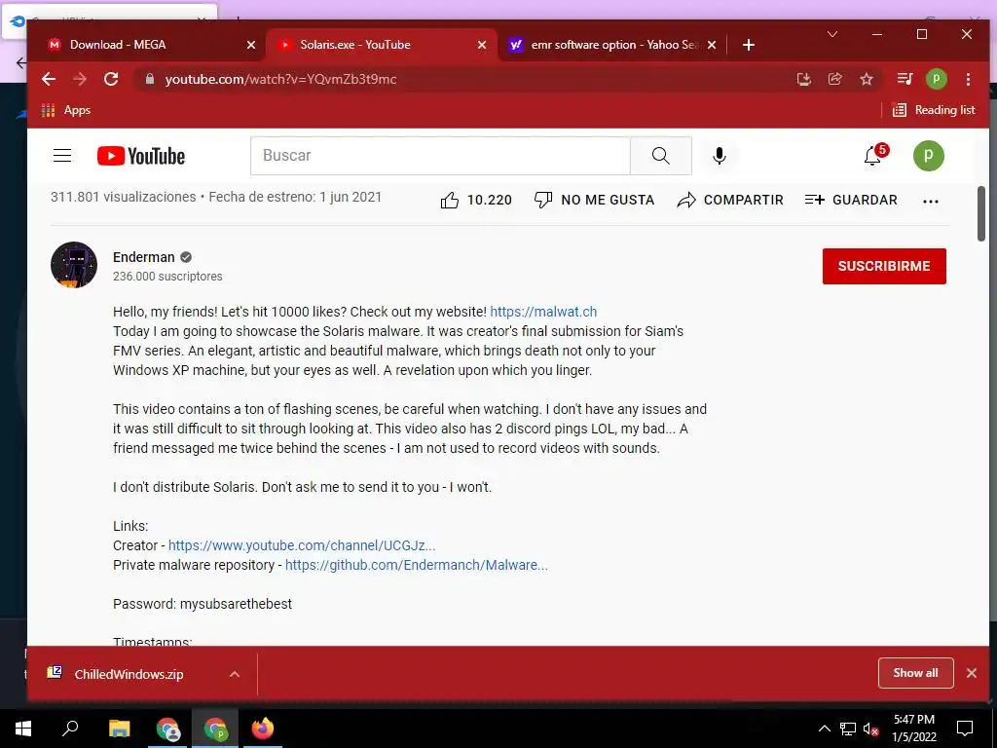Click 311.801 visualizaciones text

124,197
